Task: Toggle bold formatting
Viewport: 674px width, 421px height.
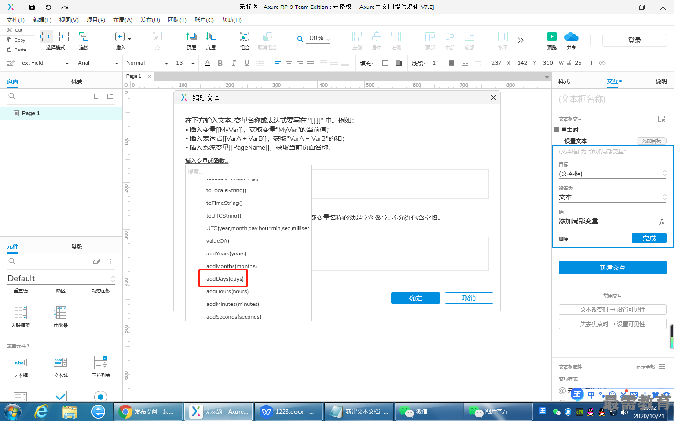Action: [220, 63]
